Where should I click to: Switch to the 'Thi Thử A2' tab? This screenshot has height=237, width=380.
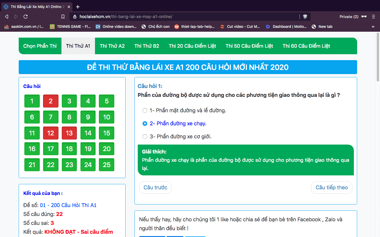(x=112, y=46)
